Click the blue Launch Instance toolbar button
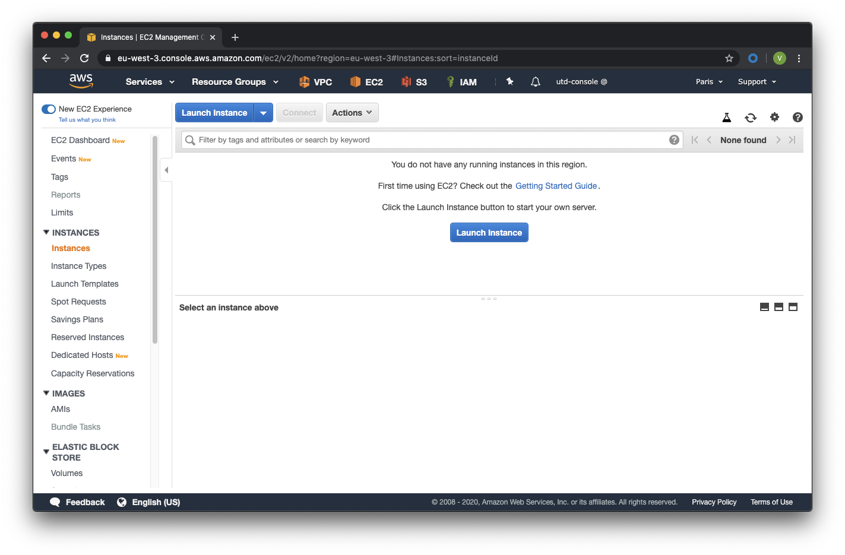This screenshot has width=845, height=555. 214,113
